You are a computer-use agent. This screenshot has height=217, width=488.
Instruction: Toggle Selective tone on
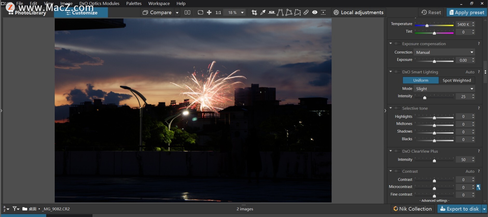tap(397, 108)
